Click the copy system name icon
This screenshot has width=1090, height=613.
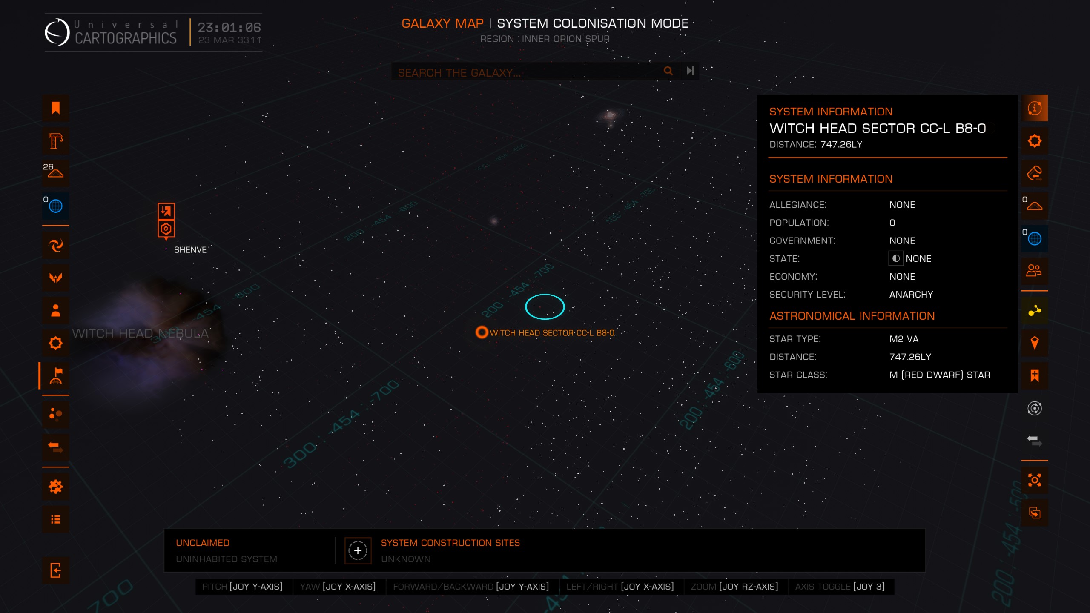1035,513
